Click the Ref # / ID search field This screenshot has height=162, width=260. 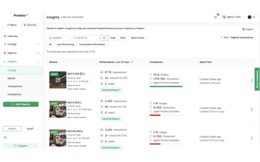(86, 38)
